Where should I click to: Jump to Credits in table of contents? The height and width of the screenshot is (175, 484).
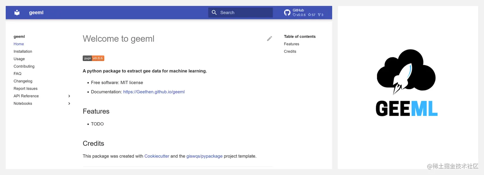click(290, 51)
